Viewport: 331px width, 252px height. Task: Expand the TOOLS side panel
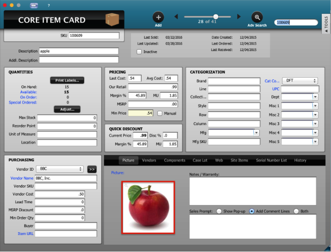(326, 24)
